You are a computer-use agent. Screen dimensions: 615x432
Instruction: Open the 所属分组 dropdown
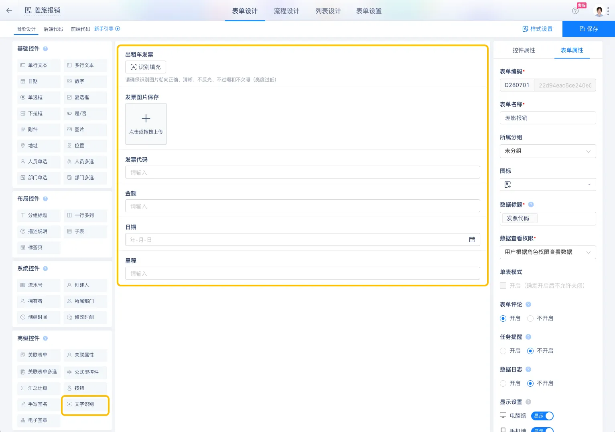[x=548, y=151]
